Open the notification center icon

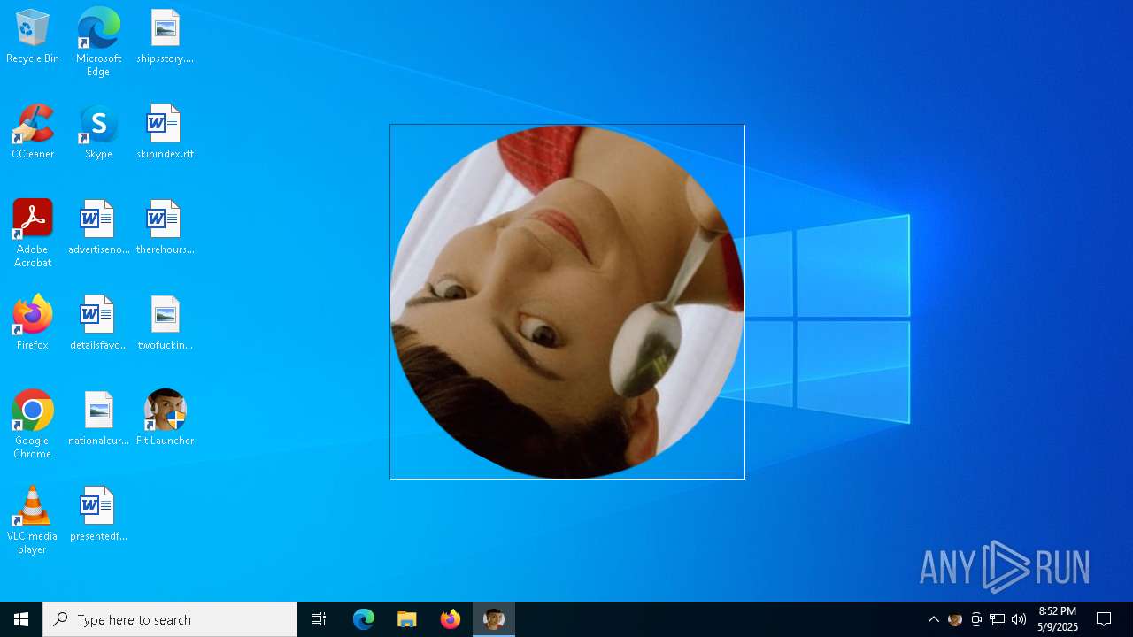click(x=1104, y=619)
